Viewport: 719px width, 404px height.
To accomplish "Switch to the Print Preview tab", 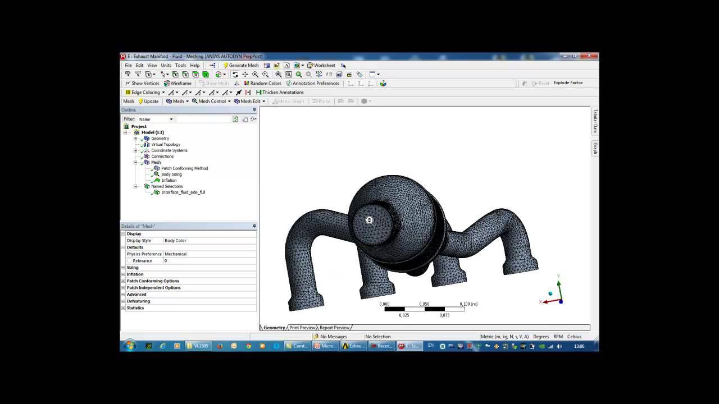I will pos(302,328).
